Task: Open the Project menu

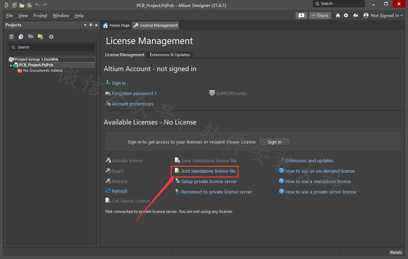Action: point(40,16)
